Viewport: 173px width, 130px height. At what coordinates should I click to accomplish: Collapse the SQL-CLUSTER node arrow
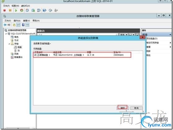[x=6, y=34]
